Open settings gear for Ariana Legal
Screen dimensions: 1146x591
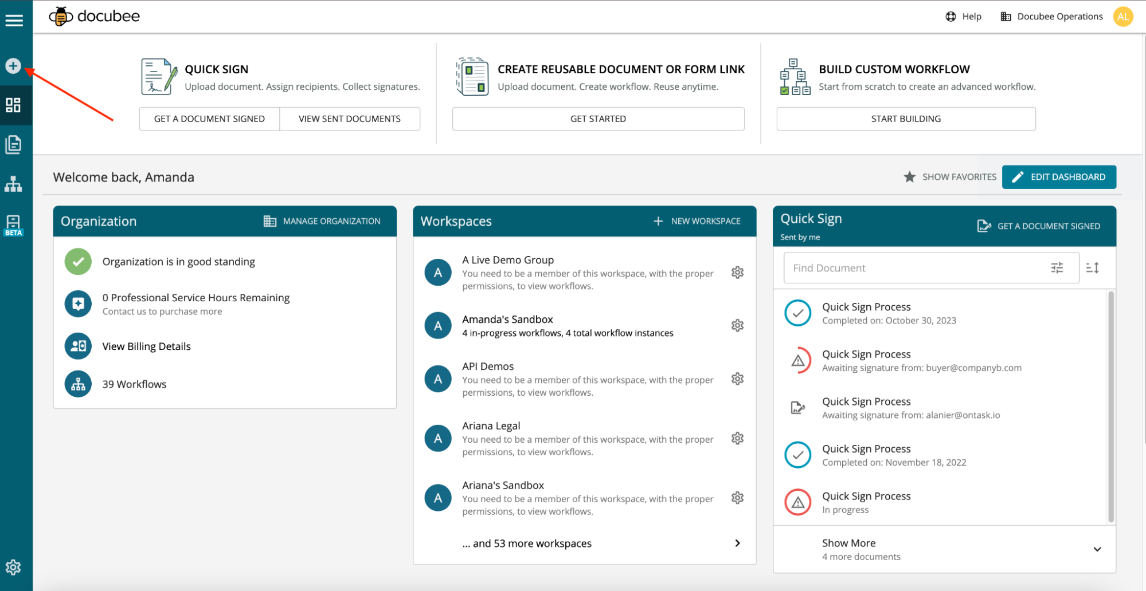[x=738, y=439]
